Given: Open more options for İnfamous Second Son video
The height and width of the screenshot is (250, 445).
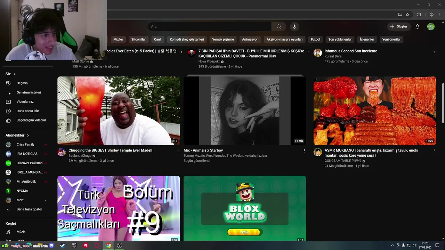Looking at the screenshot, I should [x=434, y=51].
